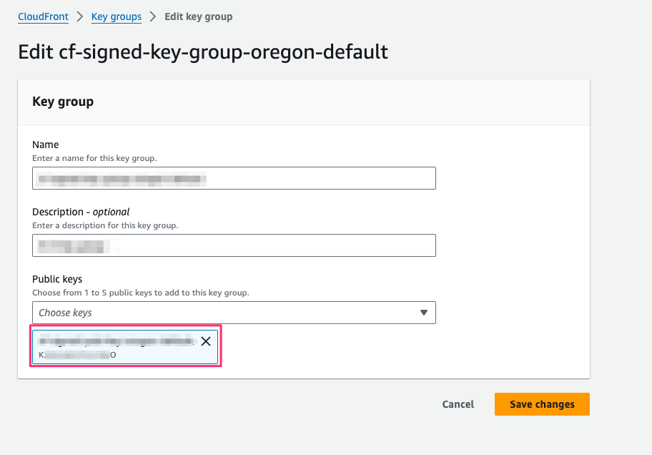Click the Name input field
This screenshot has height=455, width=652.
[x=234, y=178]
